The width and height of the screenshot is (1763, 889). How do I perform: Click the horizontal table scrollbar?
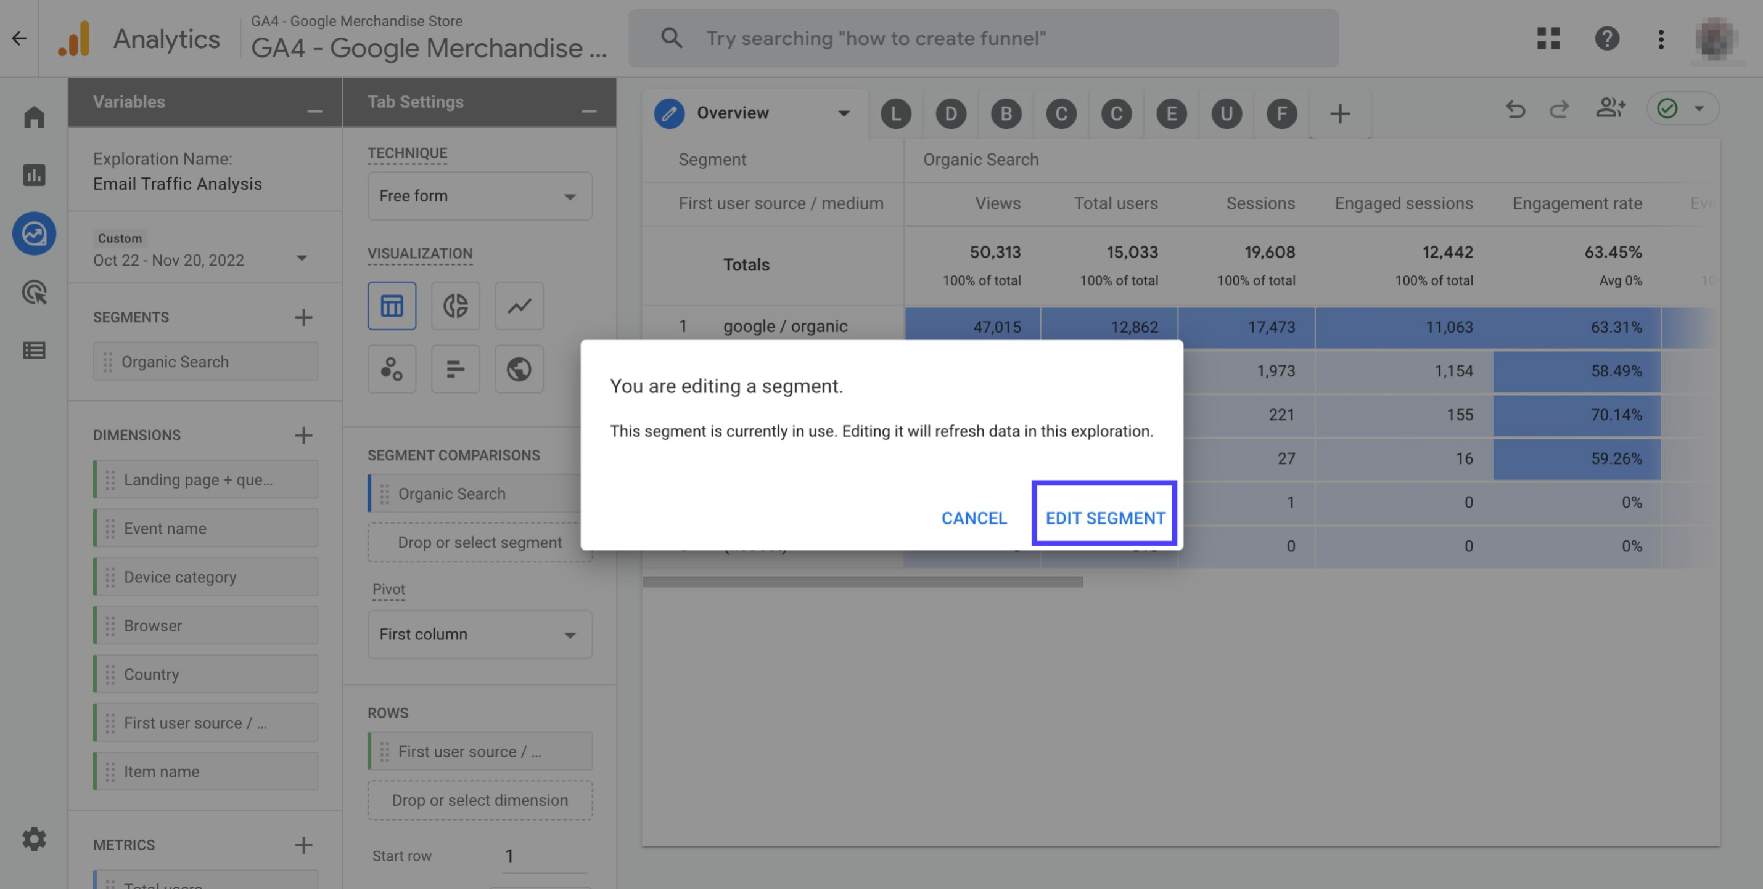point(863,582)
